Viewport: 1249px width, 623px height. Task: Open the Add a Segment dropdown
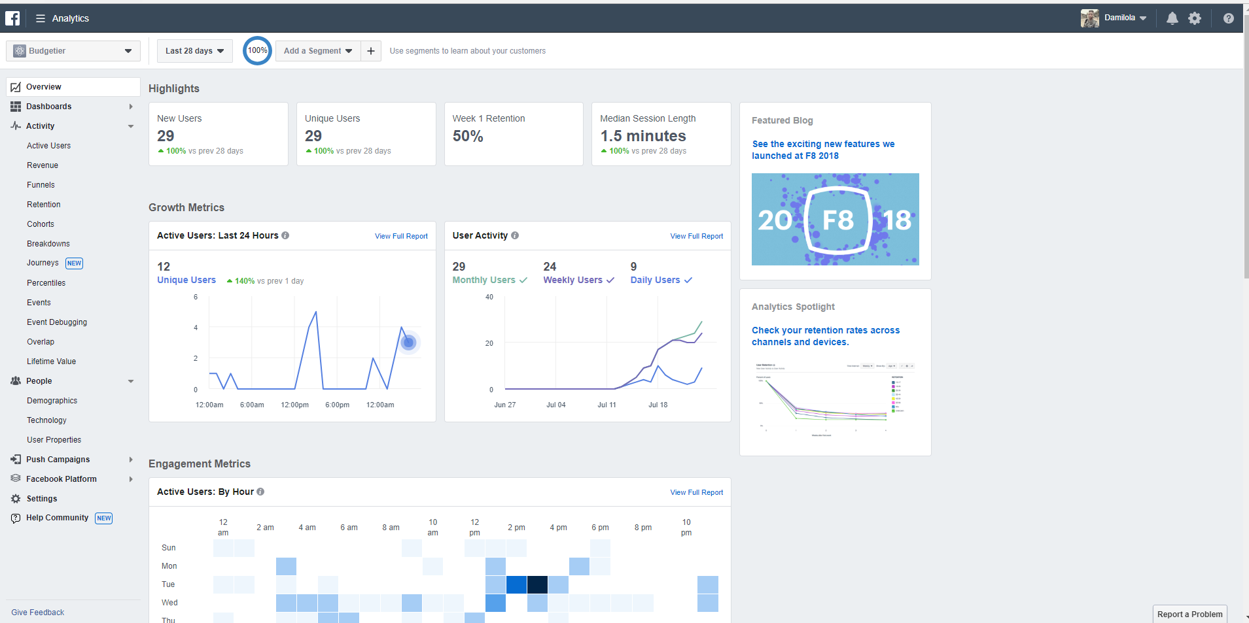pyautogui.click(x=318, y=51)
